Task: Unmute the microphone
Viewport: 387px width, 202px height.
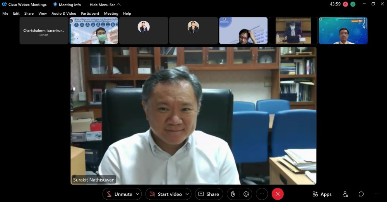Action: 120,194
